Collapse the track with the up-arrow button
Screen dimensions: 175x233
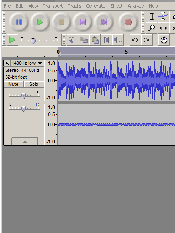[x=25, y=142]
